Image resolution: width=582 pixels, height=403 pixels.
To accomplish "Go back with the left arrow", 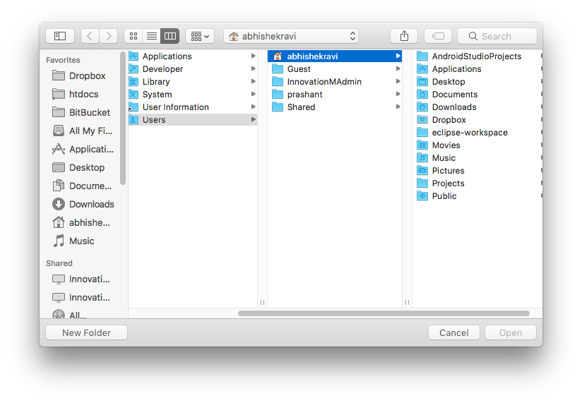I will click(90, 36).
